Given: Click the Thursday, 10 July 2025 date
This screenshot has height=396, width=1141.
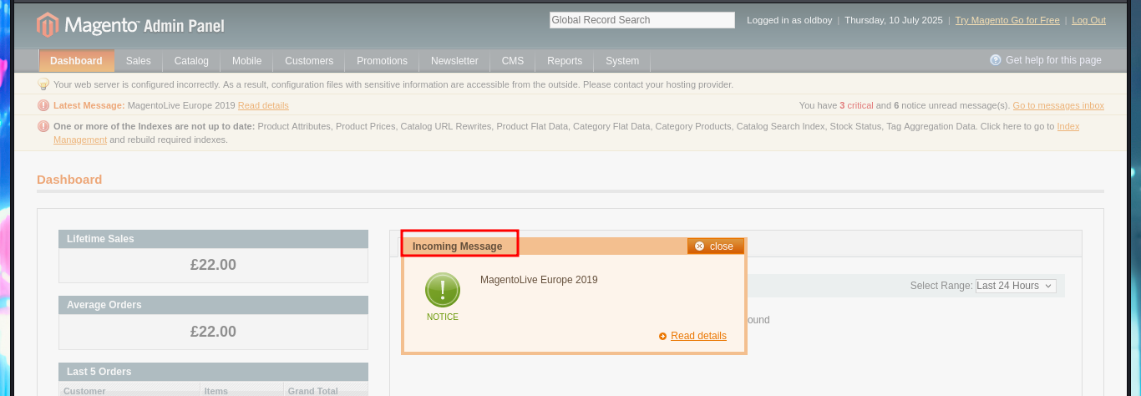Looking at the screenshot, I should (x=894, y=20).
